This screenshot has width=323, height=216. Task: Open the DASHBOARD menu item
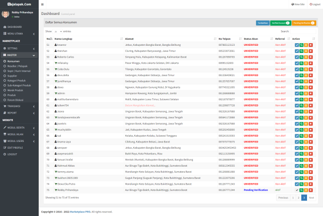pos(14,26)
